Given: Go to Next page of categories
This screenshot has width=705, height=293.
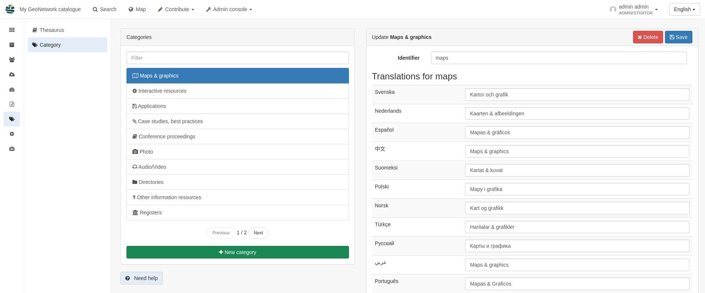Looking at the screenshot, I should 258,233.
